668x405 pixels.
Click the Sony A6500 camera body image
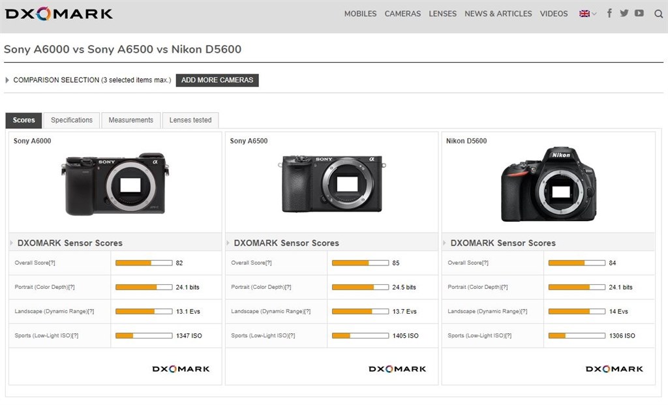[x=332, y=182]
